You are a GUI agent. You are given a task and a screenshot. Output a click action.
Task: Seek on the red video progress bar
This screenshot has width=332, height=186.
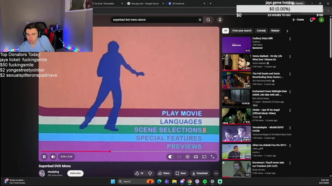point(129,151)
